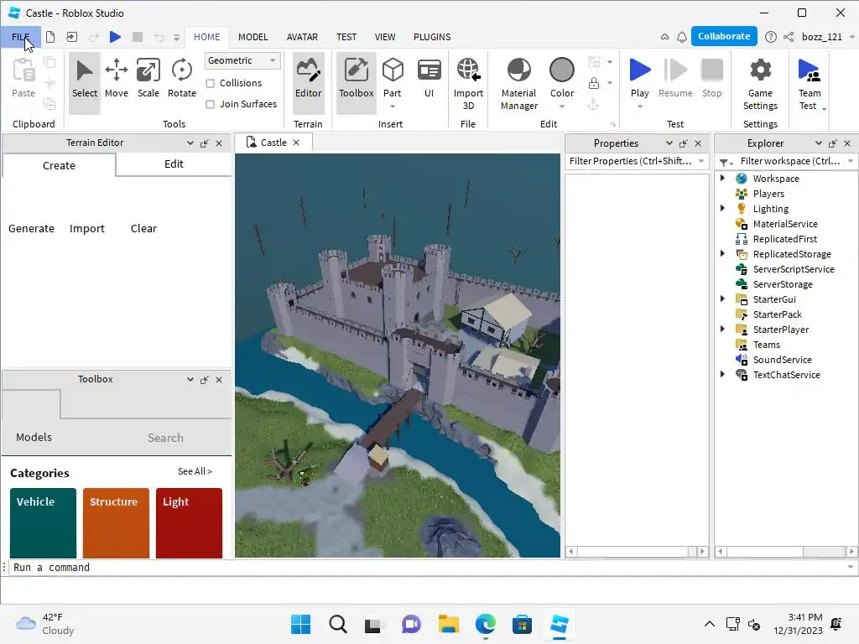Click the help question mark icon
859x644 pixels.
770,37
